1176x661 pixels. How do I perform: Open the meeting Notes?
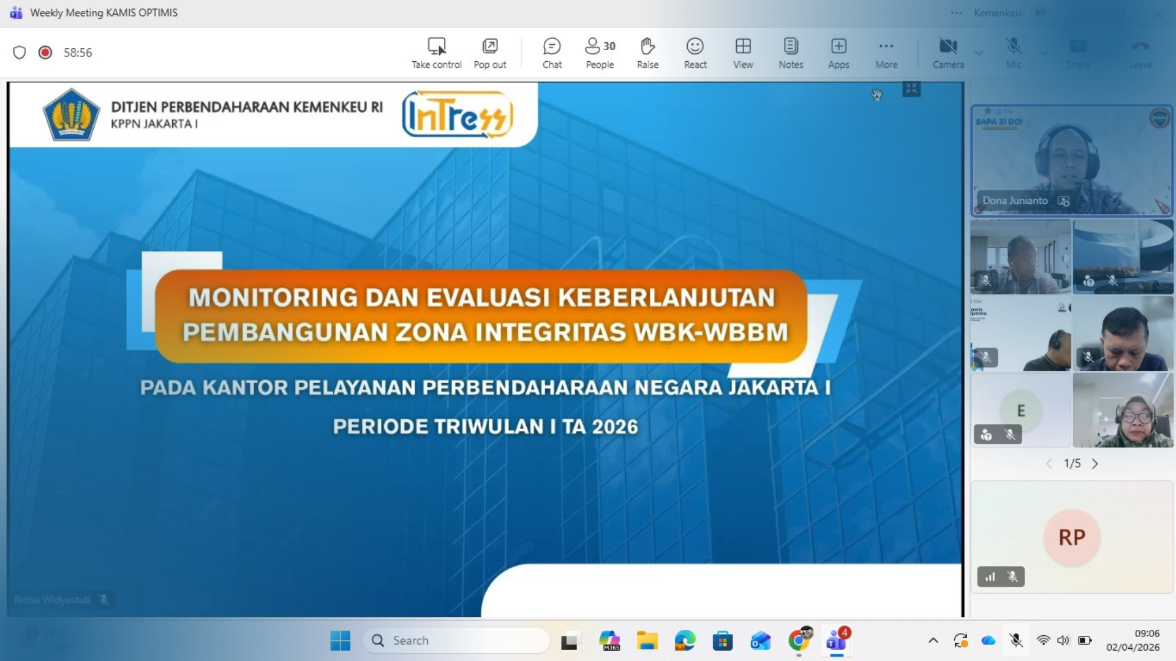(x=790, y=53)
